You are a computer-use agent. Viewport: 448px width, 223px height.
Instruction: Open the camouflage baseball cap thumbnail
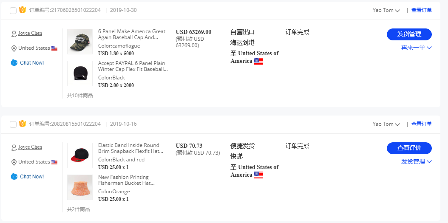coord(80,42)
